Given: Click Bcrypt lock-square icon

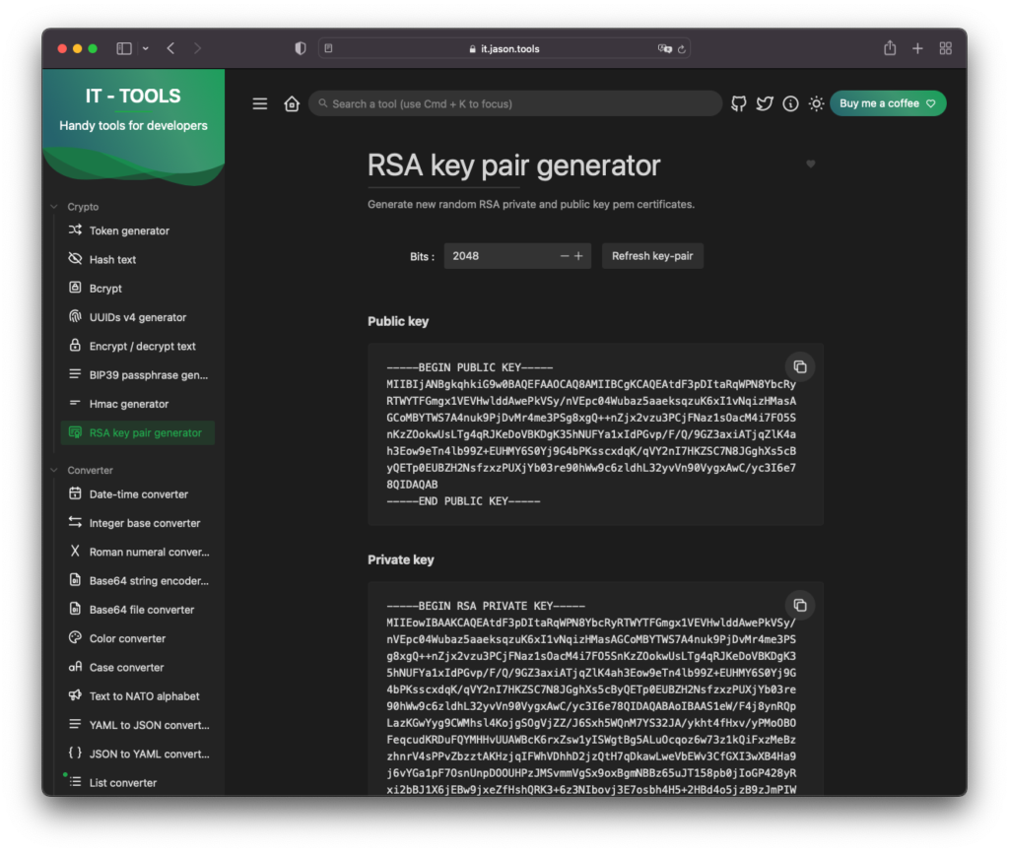Looking at the screenshot, I should (75, 288).
